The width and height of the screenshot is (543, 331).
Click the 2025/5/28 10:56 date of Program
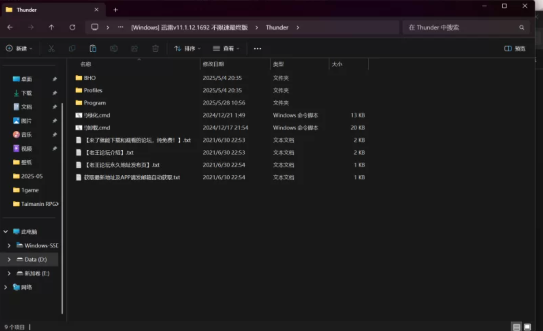[x=224, y=103]
